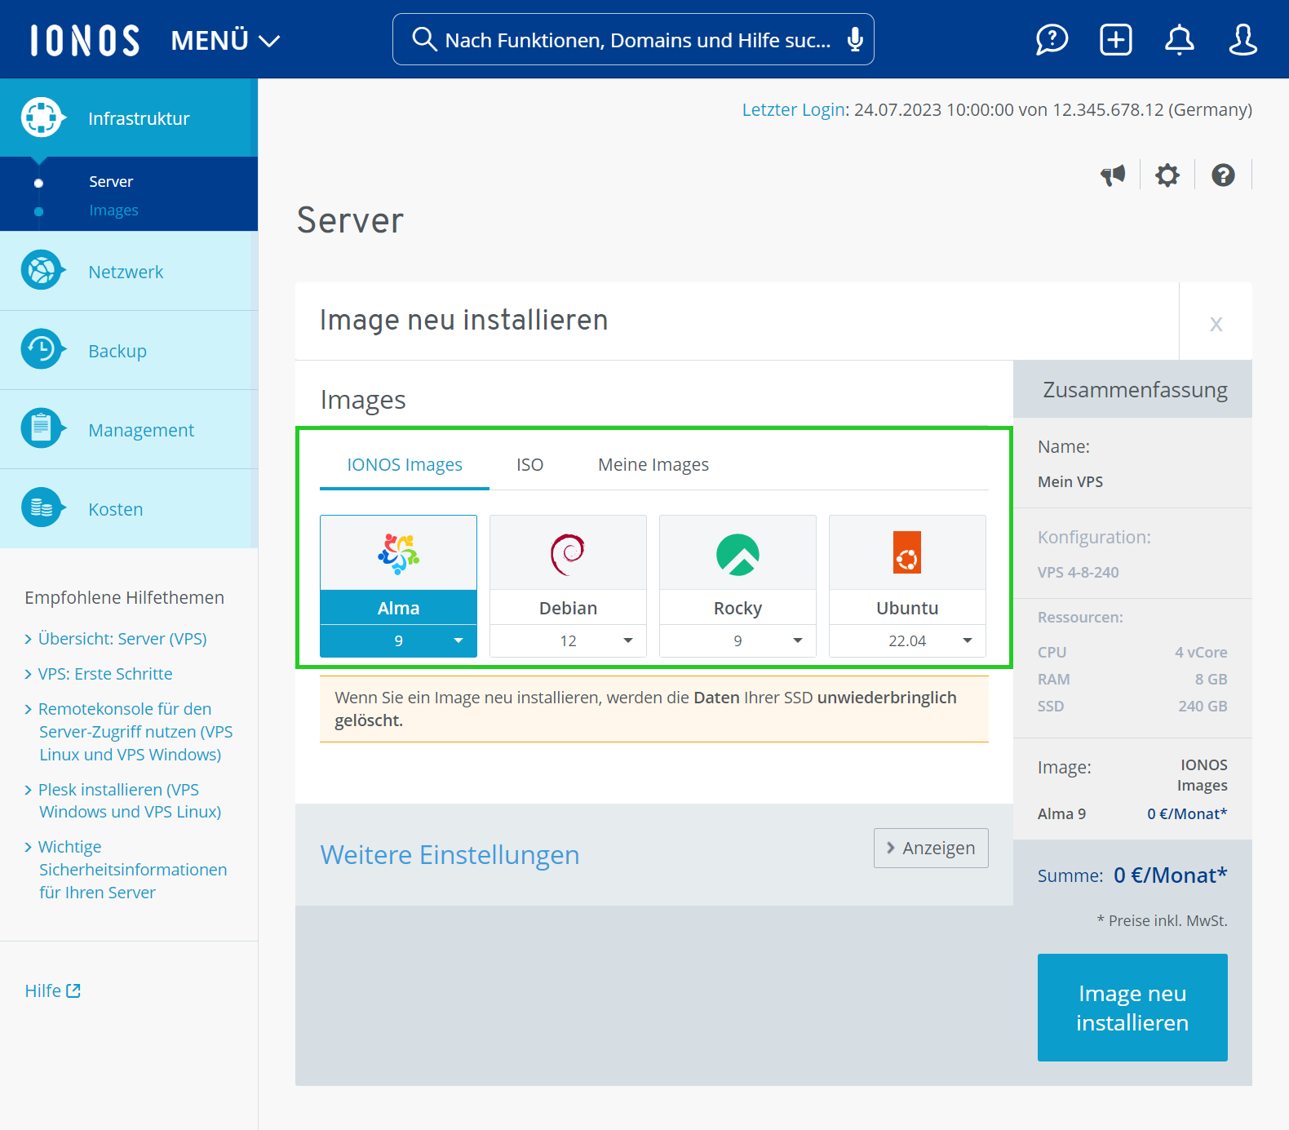Click the Debian name label
Image resolution: width=1289 pixels, height=1130 pixels.
point(568,608)
